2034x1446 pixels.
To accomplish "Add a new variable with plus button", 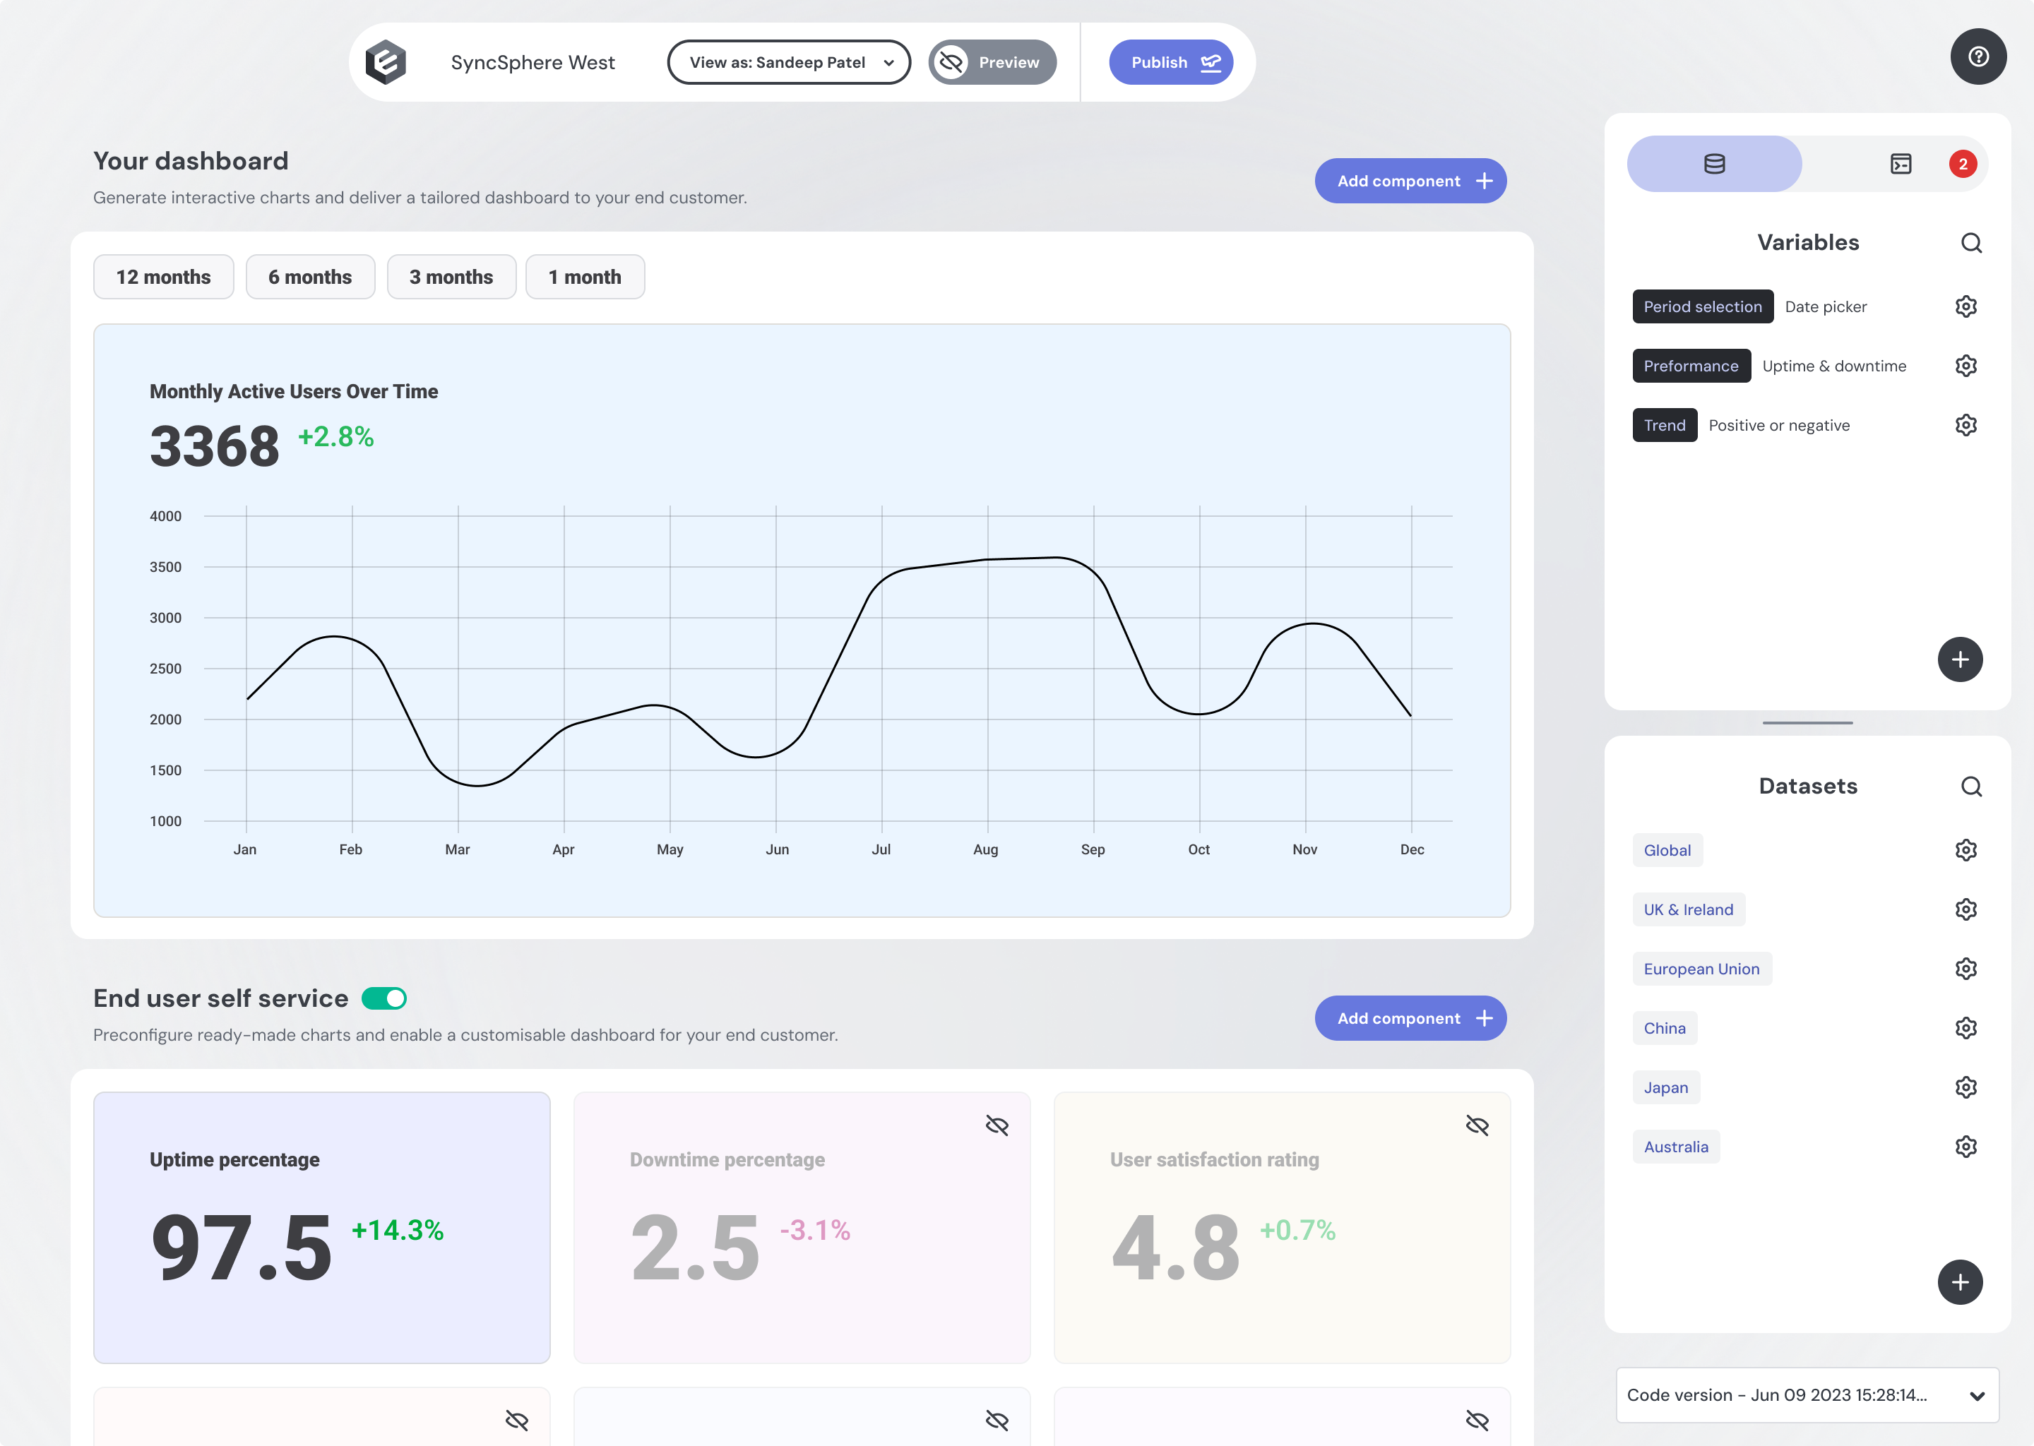I will [x=1960, y=659].
